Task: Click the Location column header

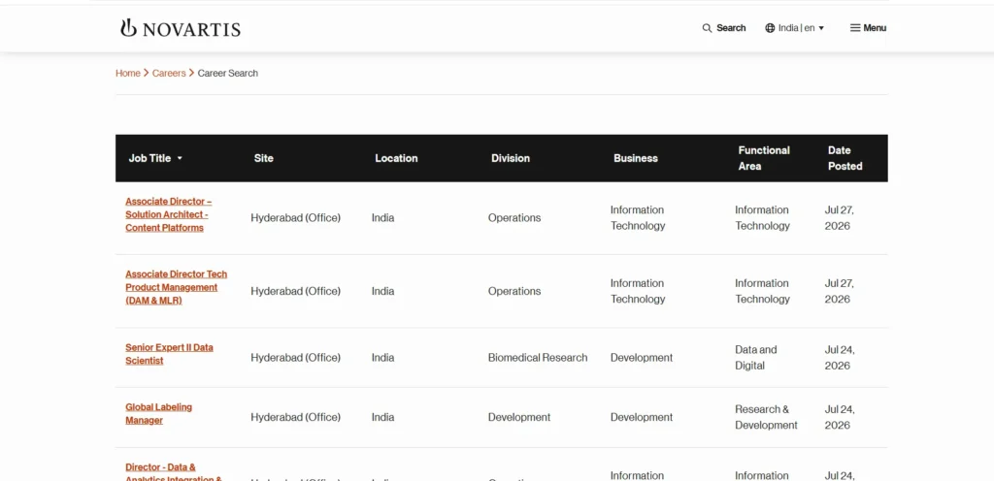Action: pos(396,158)
